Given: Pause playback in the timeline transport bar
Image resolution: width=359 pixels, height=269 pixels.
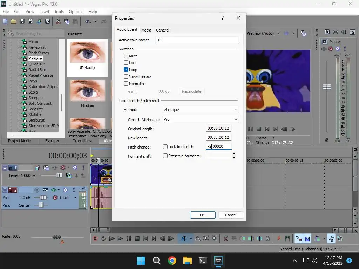Looking at the screenshot, I should [x=129, y=239].
